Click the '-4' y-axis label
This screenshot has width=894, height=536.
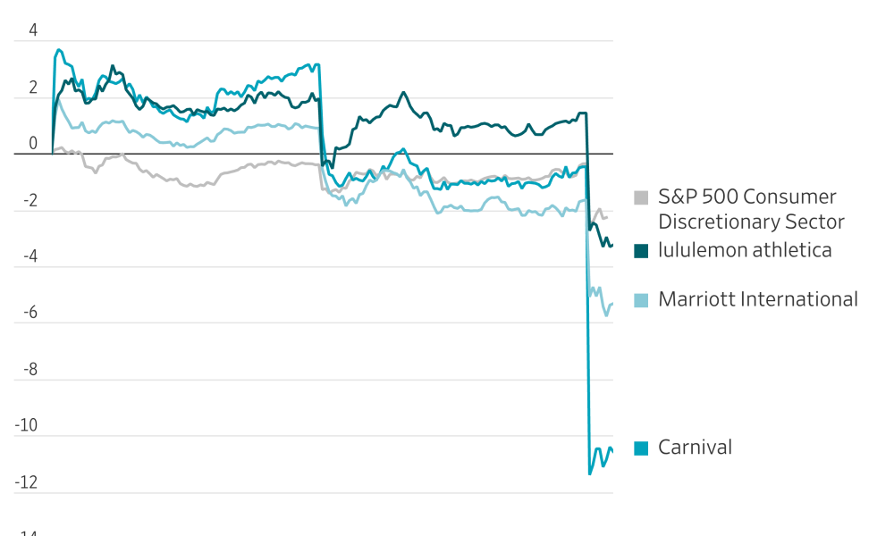[x=30, y=256]
